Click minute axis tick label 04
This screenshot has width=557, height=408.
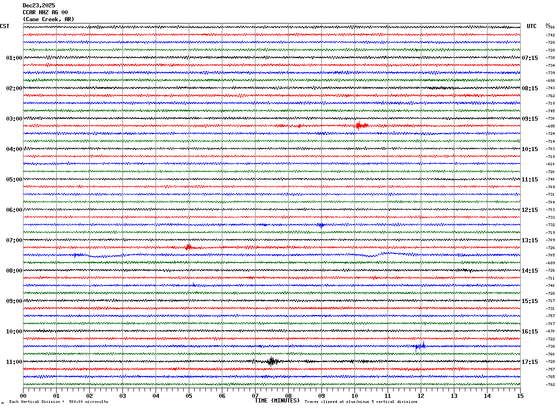click(156, 396)
